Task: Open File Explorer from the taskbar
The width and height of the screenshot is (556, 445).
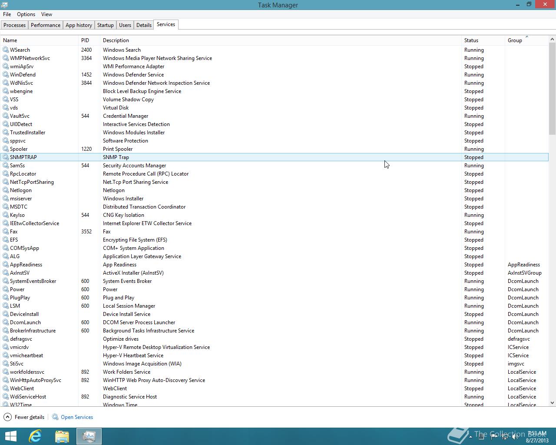Action: coord(62,436)
